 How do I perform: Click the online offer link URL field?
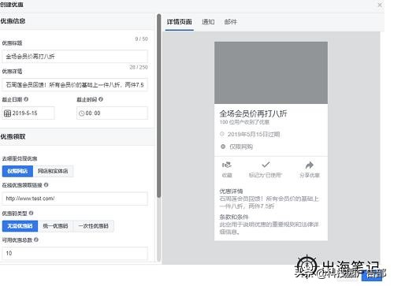pyautogui.click(x=75, y=199)
